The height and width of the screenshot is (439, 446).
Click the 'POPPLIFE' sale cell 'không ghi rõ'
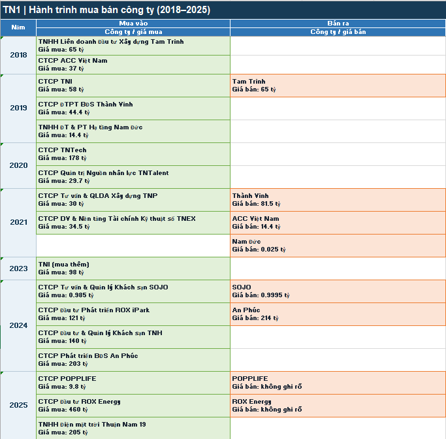click(x=338, y=383)
